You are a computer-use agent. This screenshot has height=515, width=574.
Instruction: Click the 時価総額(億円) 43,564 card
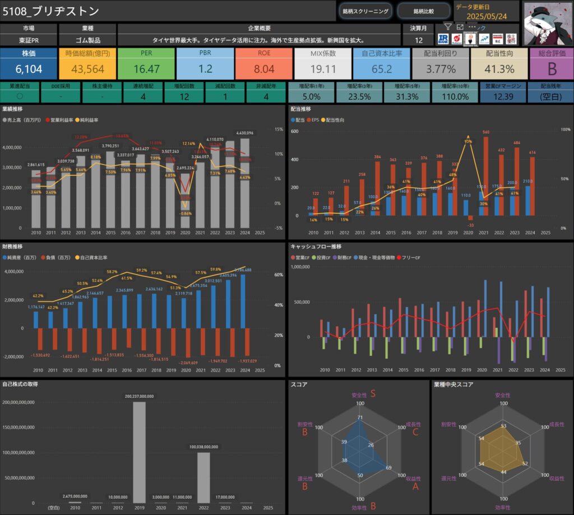coord(87,64)
